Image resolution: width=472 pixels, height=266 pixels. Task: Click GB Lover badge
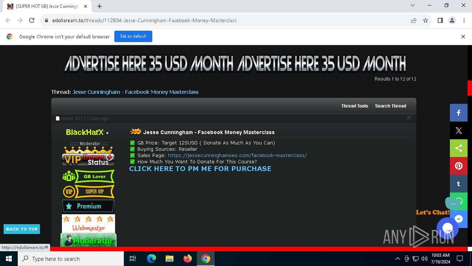pos(88,177)
